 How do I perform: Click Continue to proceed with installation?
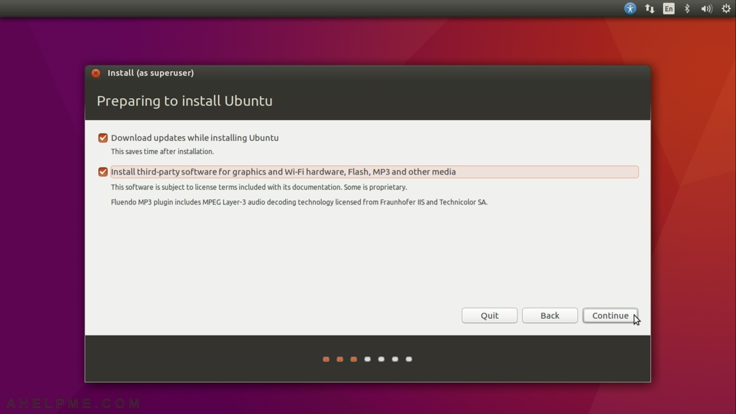click(x=610, y=315)
